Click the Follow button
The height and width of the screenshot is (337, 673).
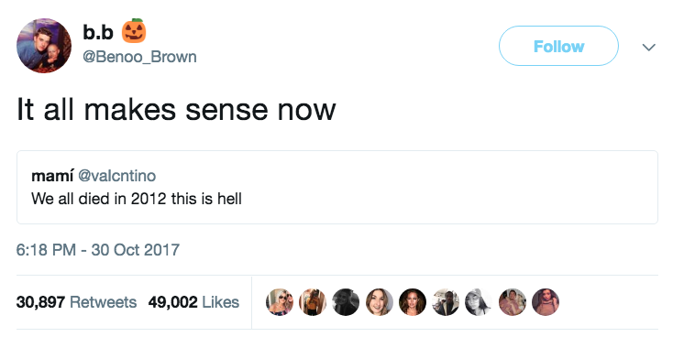[x=558, y=46]
